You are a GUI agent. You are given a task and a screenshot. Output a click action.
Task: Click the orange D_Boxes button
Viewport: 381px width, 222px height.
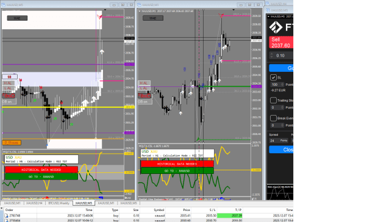[x=12, y=142]
